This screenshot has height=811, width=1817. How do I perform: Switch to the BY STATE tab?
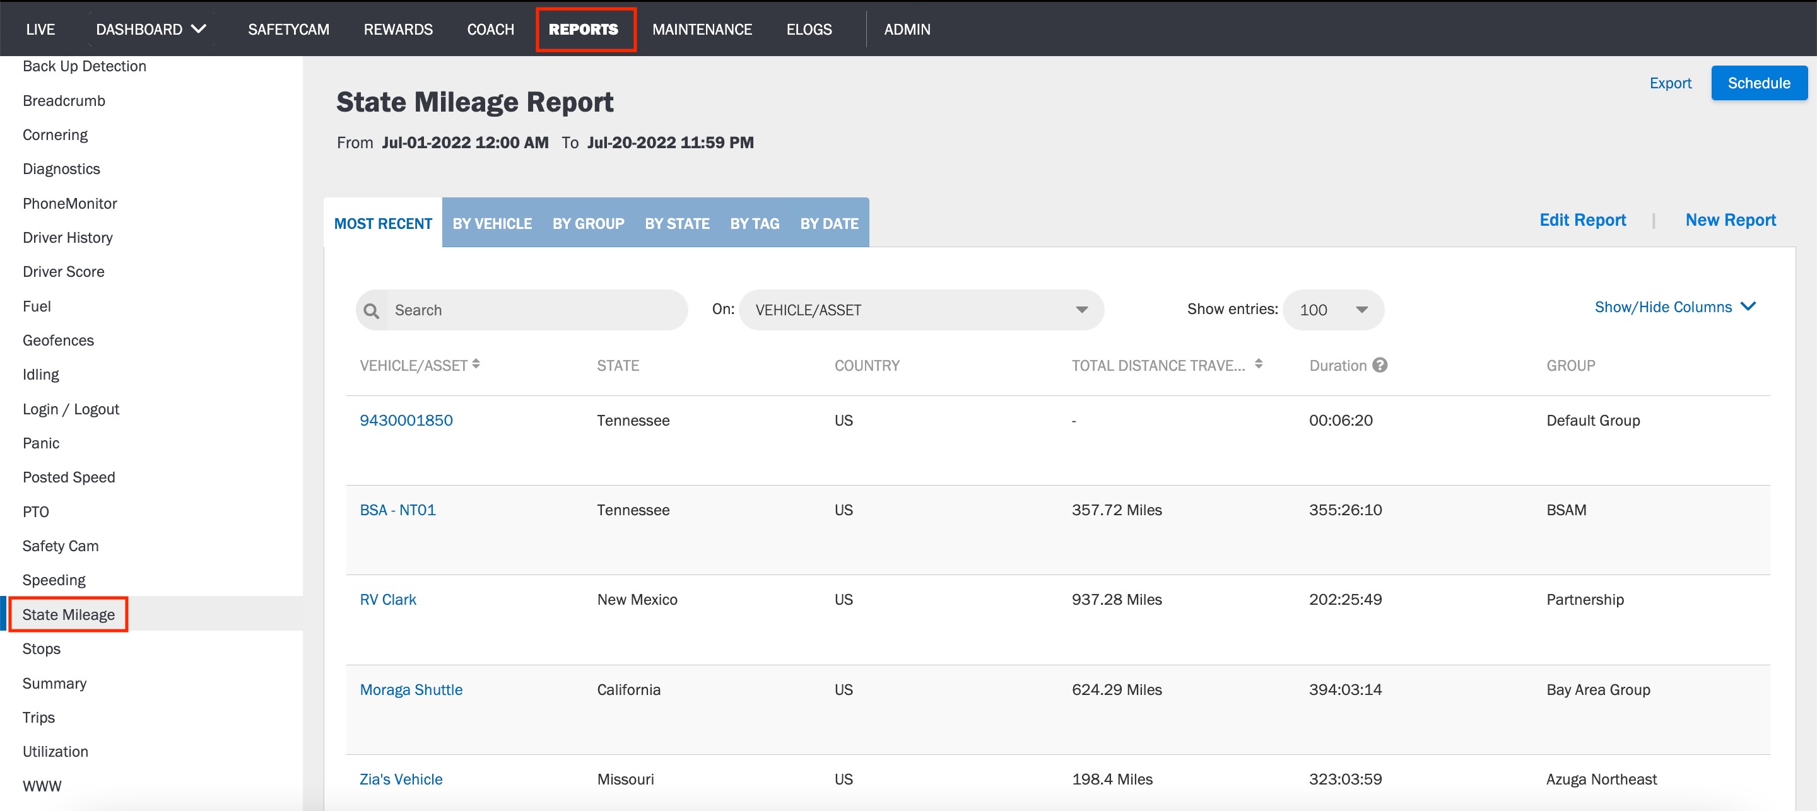pos(677,223)
